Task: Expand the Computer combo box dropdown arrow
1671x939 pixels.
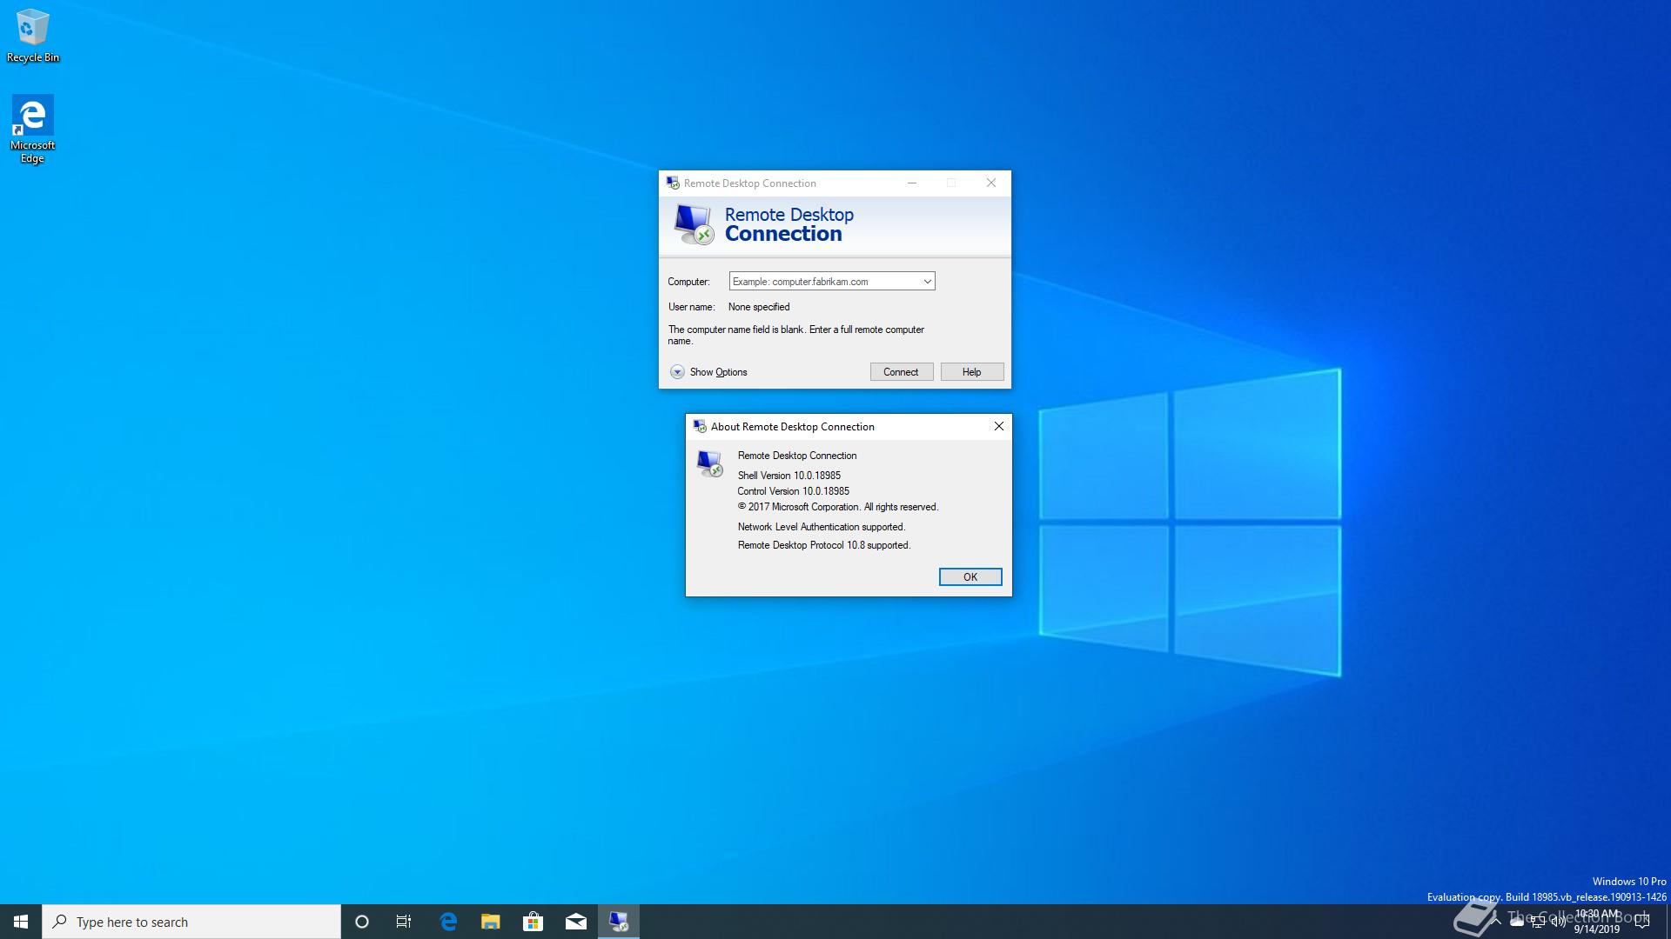Action: [927, 282]
